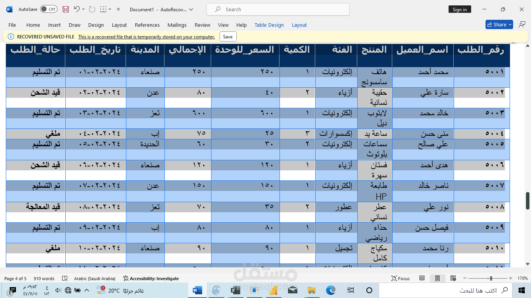Click the Sign in button
531x298 pixels.
coord(460,9)
